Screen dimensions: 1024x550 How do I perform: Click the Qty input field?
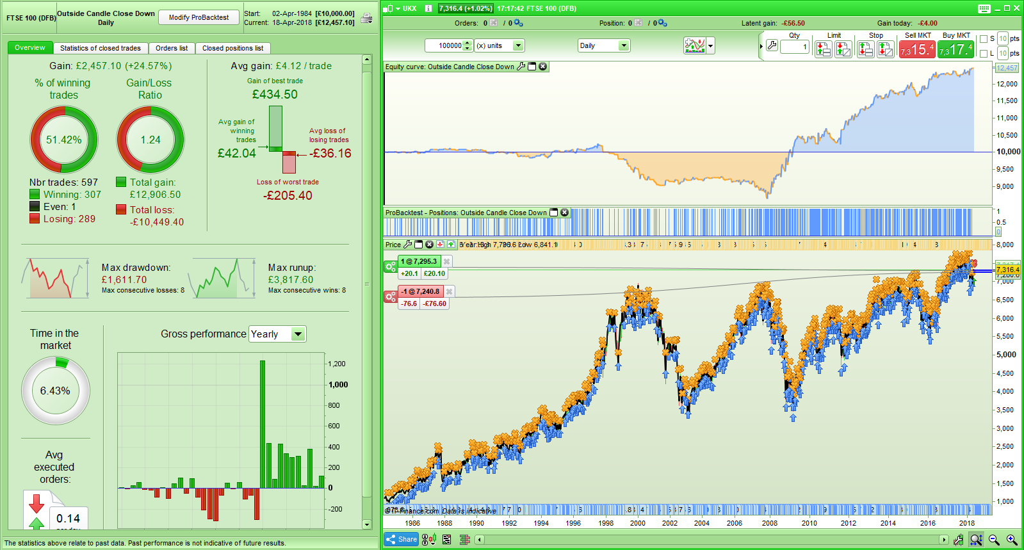(795, 46)
